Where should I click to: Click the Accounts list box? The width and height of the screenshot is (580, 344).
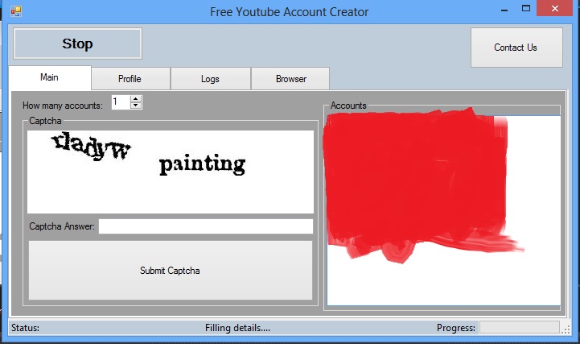pyautogui.click(x=443, y=210)
